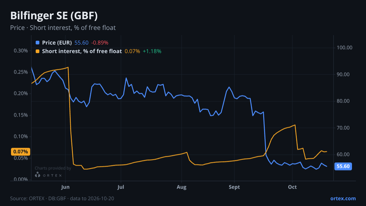Select the blue 55.60 price badge

pos(343,166)
